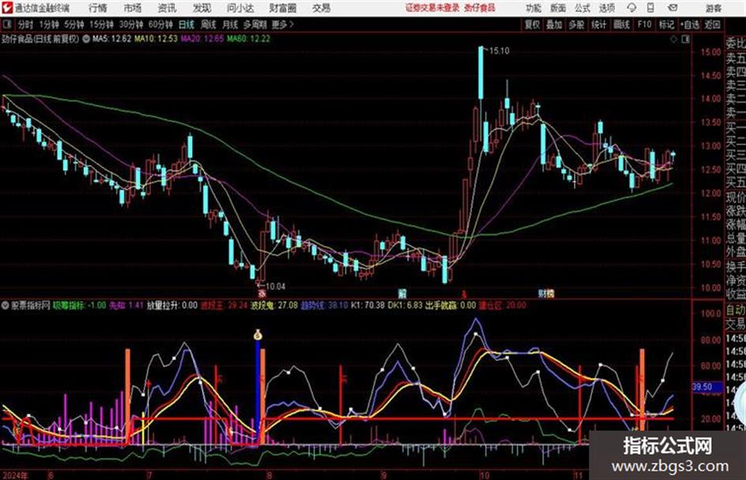
Task: Switch to the 15分钟 period tab
Action: [101, 24]
